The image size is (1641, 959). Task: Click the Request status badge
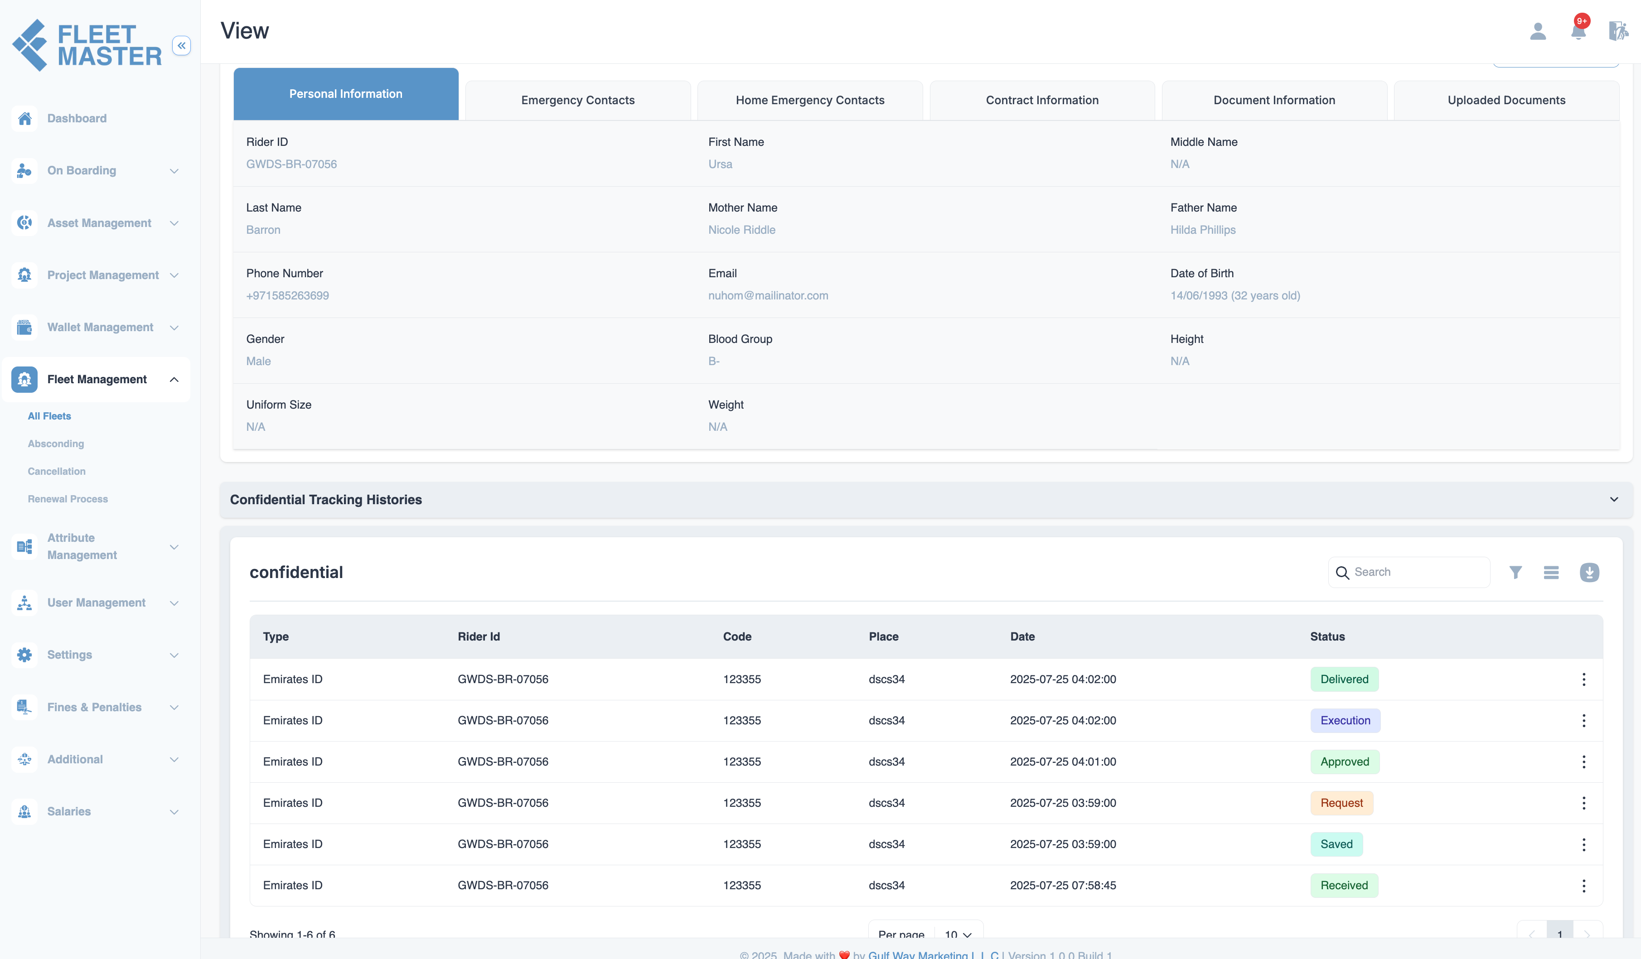click(x=1341, y=803)
